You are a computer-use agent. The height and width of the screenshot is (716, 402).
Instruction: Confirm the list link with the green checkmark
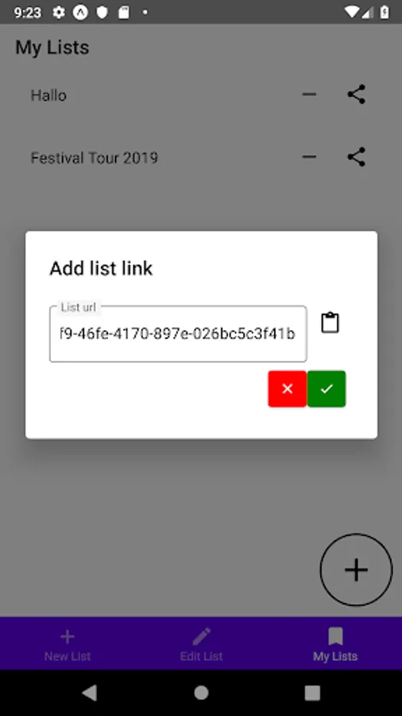pos(327,388)
